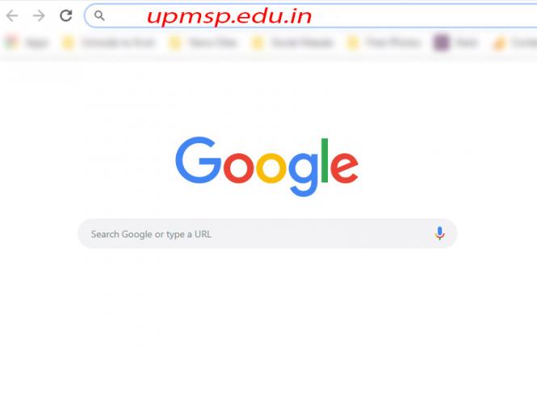Open the yellow folder before the purple bookmark

tap(353, 43)
